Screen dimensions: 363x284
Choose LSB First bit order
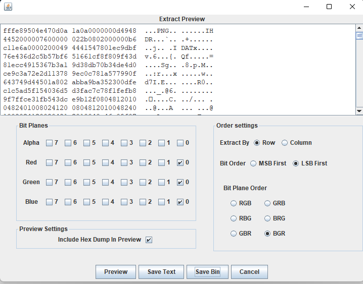click(x=296, y=163)
